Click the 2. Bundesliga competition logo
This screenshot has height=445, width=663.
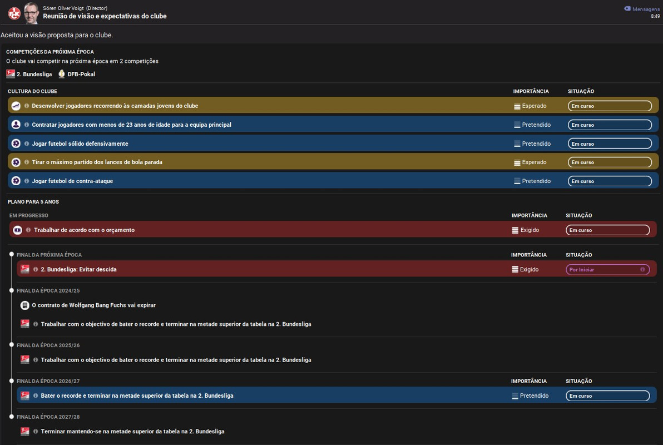click(x=11, y=74)
